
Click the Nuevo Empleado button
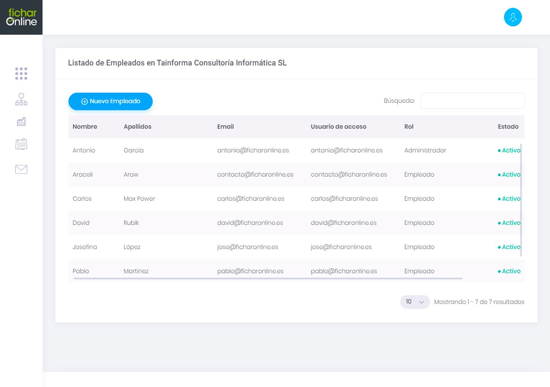coord(110,101)
